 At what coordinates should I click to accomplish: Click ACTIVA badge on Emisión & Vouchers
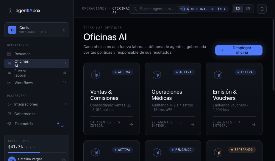(245, 72)
